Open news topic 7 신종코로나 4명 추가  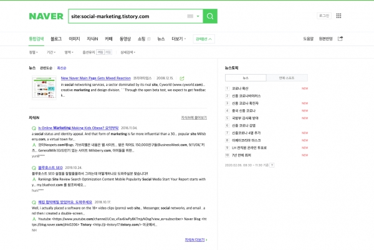point(246,133)
